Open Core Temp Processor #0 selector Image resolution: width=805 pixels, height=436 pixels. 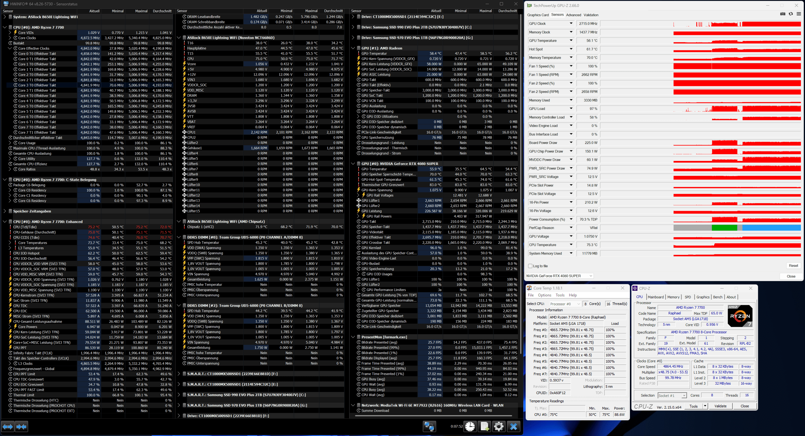point(565,304)
